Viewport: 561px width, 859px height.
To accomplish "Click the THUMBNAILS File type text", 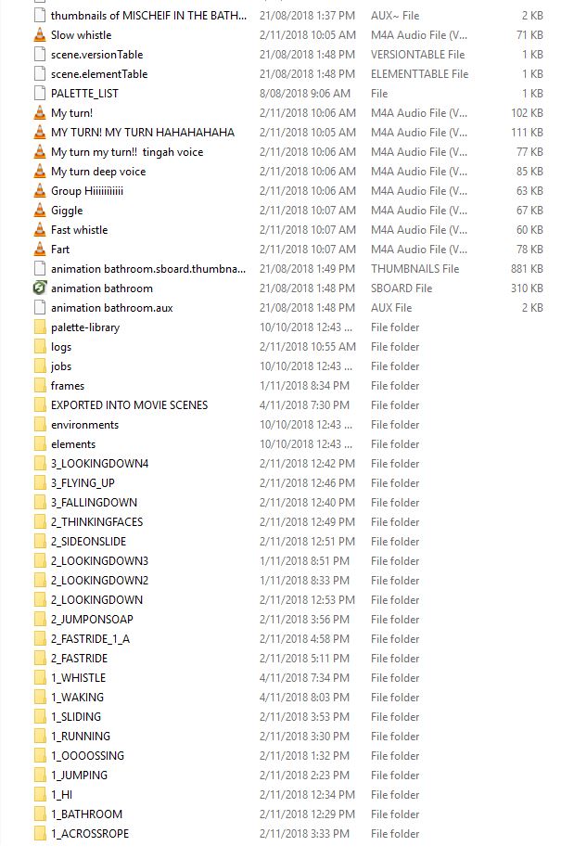I will click(x=415, y=269).
